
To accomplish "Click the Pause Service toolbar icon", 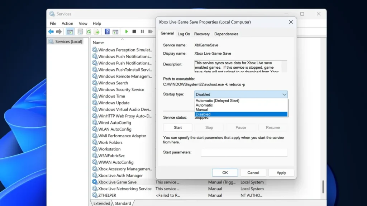I will [x=142, y=31].
